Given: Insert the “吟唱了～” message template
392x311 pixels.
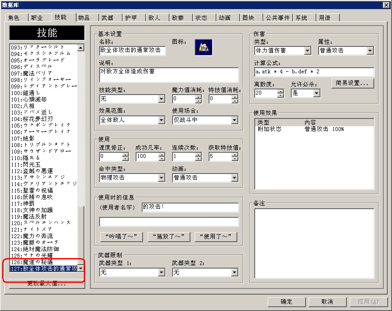Looking at the screenshot, I should pos(122,237).
